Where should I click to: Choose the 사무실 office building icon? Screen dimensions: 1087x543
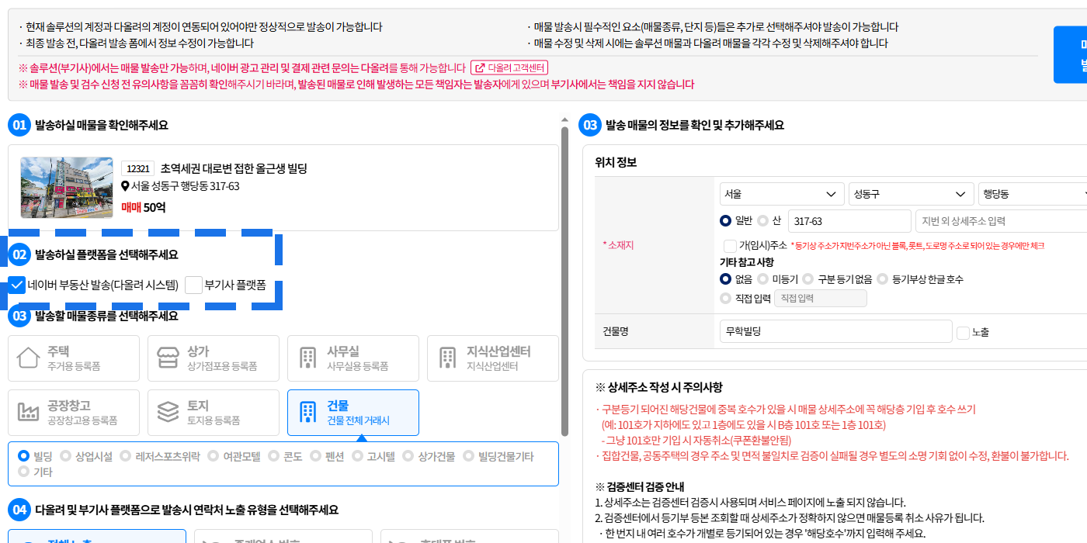pos(307,358)
